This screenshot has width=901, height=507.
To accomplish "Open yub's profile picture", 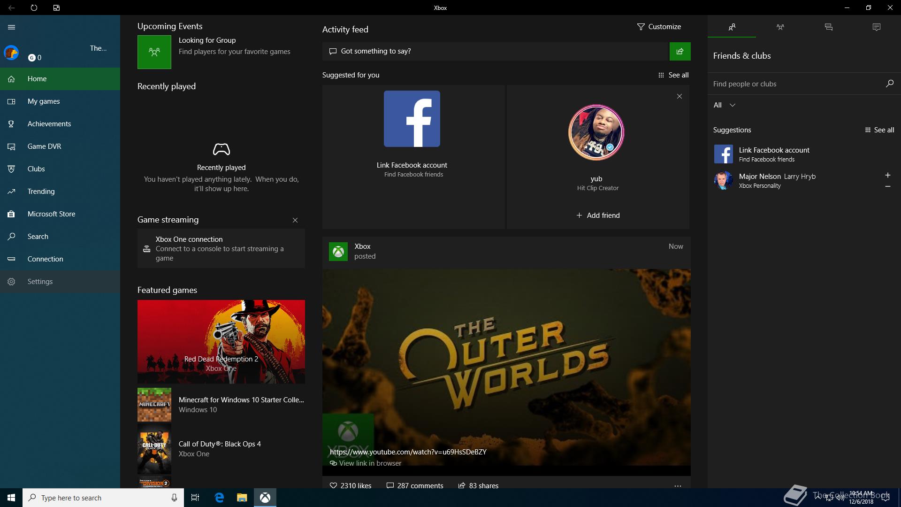I will click(596, 132).
